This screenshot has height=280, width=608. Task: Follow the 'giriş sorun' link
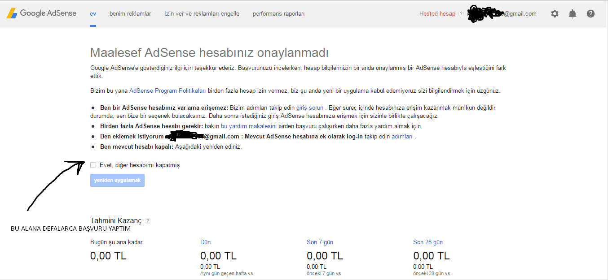[309, 108]
